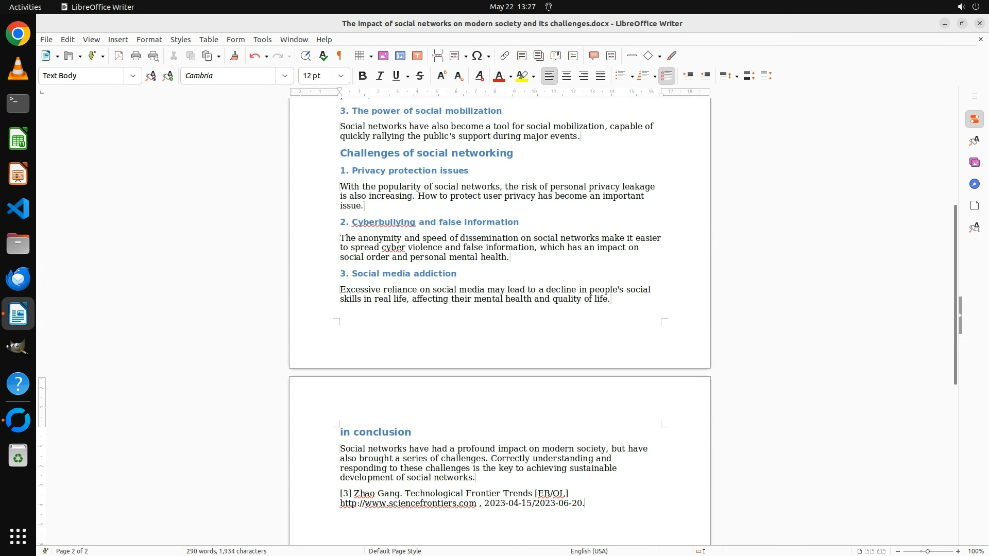
Task: Open the sidebar Navigator panel
Action: [974, 184]
